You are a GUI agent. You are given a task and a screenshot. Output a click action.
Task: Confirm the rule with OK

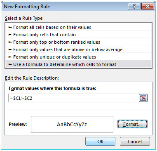coord(100,142)
